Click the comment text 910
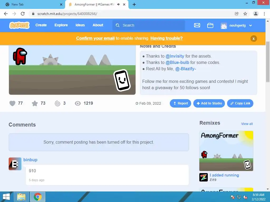Viewport: 270px width, 202px height. (32, 171)
